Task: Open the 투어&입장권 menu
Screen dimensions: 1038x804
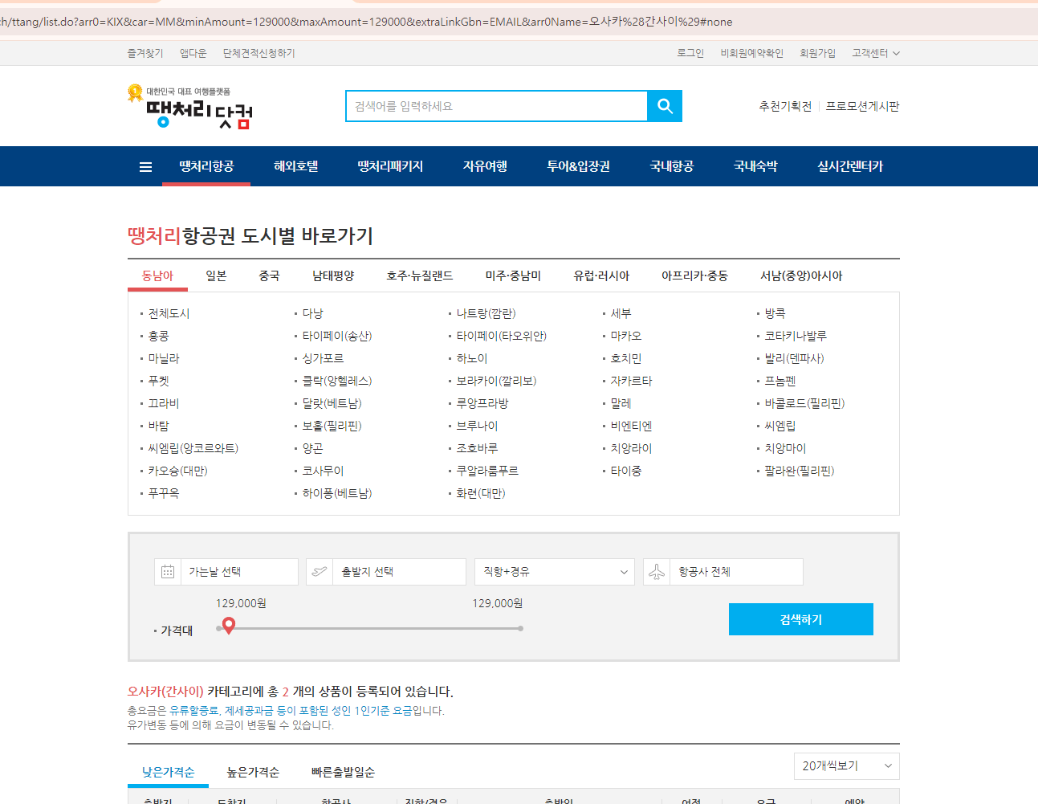Action: (x=578, y=166)
